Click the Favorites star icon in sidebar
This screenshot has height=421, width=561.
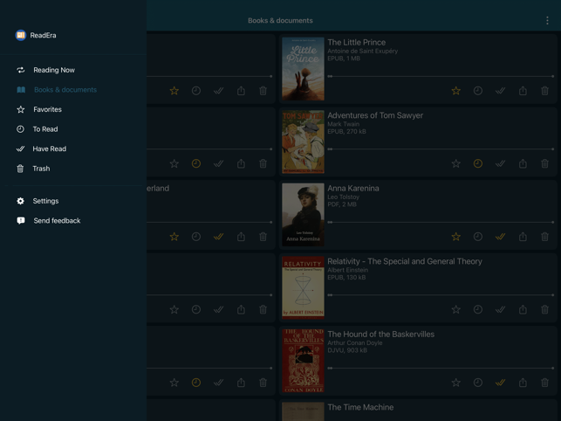click(21, 109)
